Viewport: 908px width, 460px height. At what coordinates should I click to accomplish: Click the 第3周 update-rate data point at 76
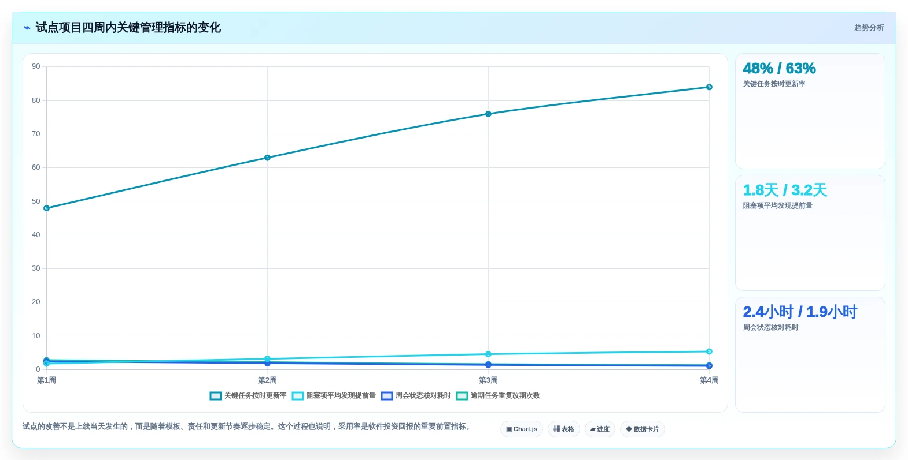488,114
